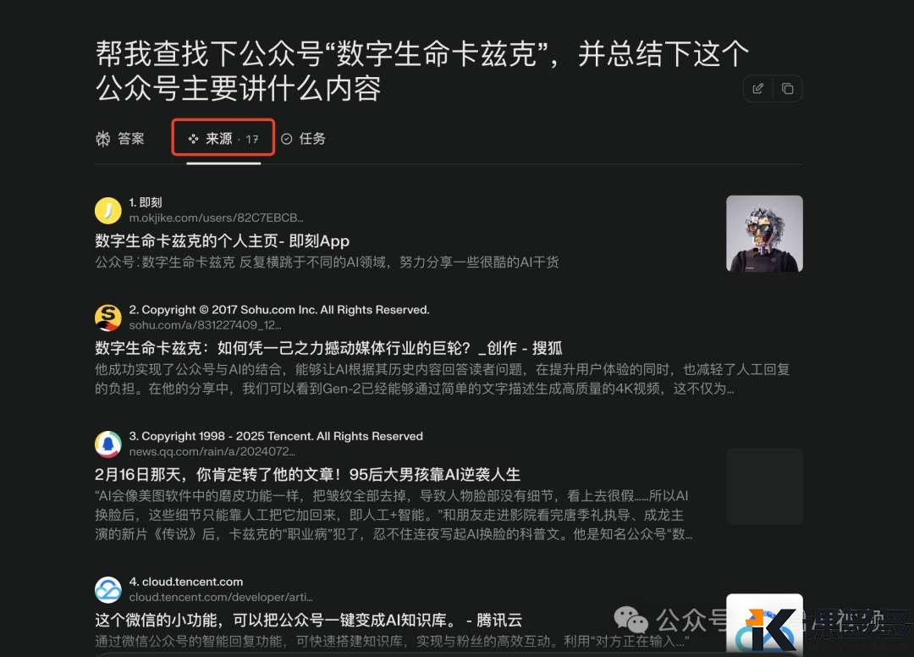Click the snippet starting 通过微信公众号的智能回复功能
This screenshot has height=657, width=914.
pos(393,641)
